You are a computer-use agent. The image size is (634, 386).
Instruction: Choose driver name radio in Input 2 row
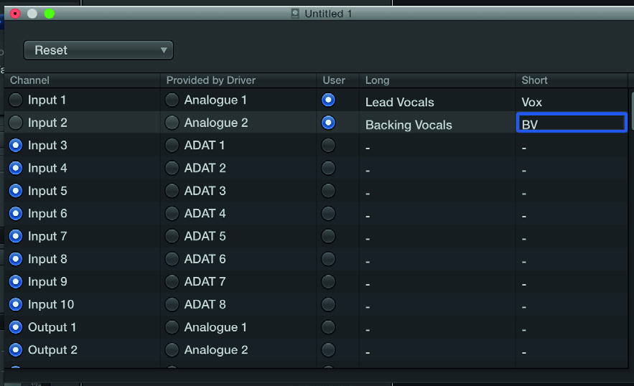172,123
